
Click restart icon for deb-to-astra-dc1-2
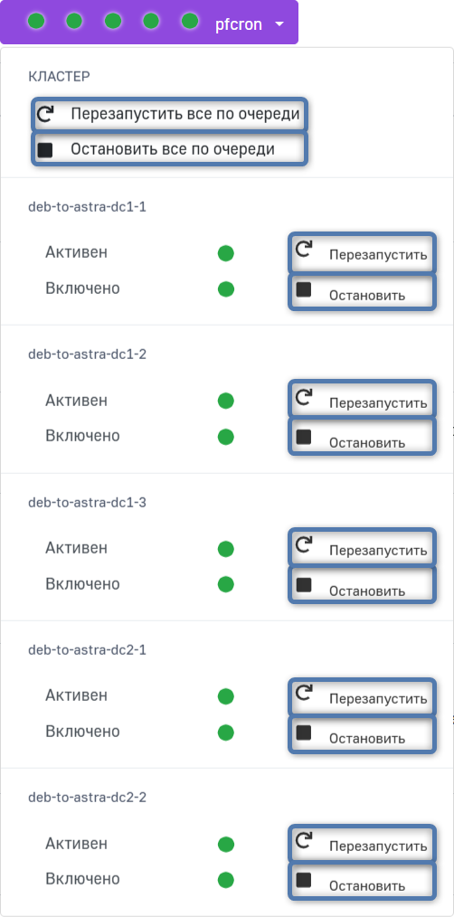303,398
